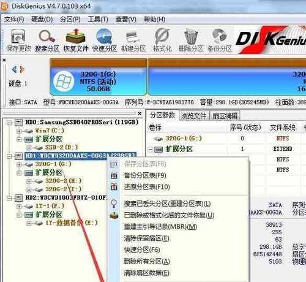Open the 分区(P) menu
This screenshot has height=282, width=306.
click(70, 20)
